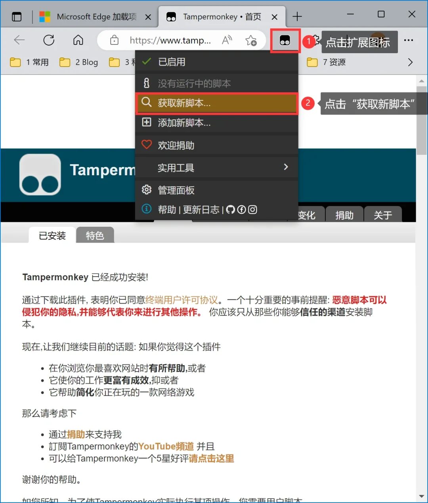This screenshot has height=503, width=428.
Task: Select 添加新脚本 menu item
Action: click(x=217, y=122)
